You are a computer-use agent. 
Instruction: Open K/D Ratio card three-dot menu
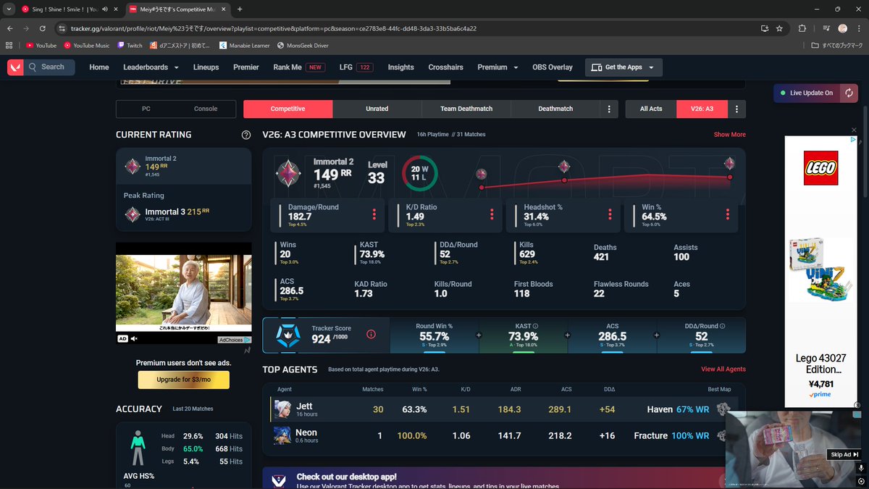[492, 214]
